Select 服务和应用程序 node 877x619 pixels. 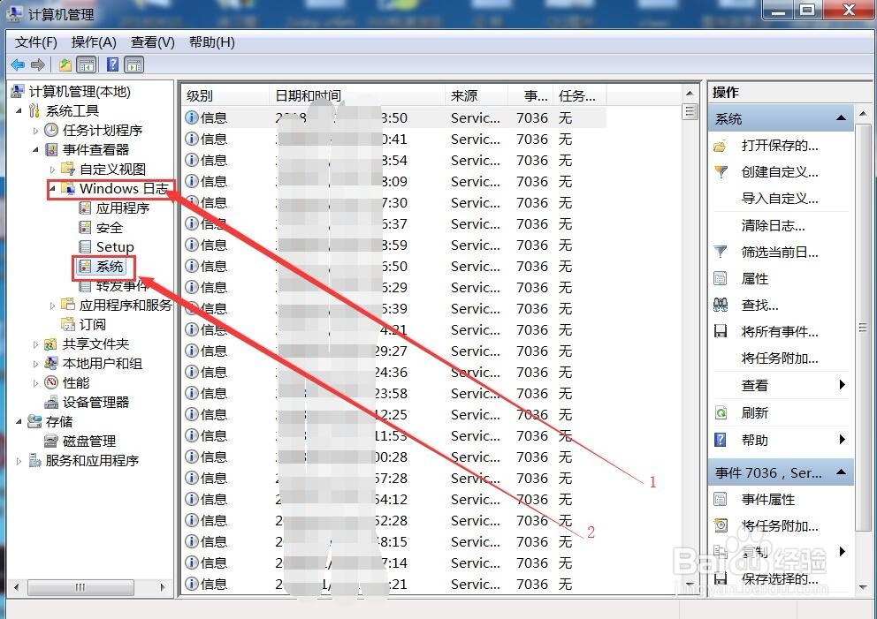click(x=92, y=461)
